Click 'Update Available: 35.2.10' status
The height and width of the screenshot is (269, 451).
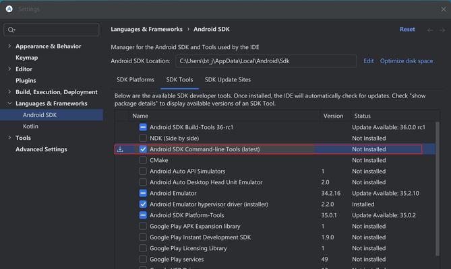click(x=386, y=193)
